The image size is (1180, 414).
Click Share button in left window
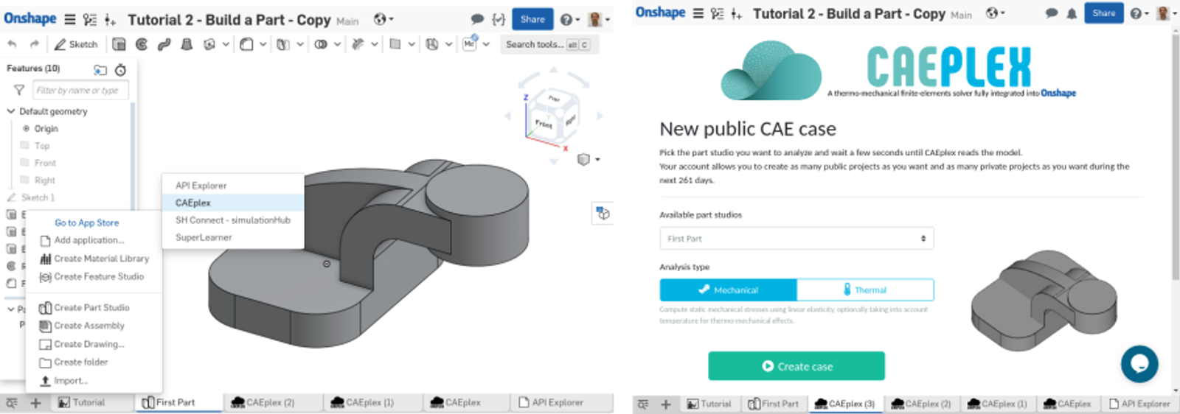(x=532, y=19)
